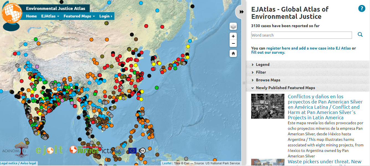Collapse the sidebar with double-arrow button

pos(241,12)
